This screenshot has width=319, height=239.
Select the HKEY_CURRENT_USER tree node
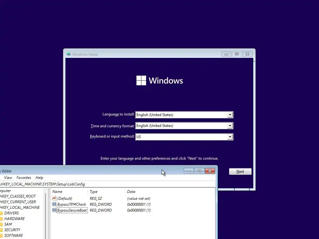click(x=18, y=202)
